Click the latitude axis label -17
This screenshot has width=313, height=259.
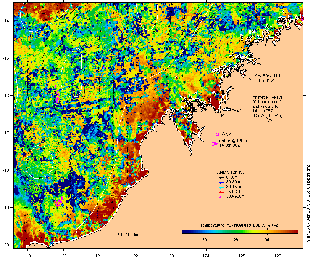(6, 133)
